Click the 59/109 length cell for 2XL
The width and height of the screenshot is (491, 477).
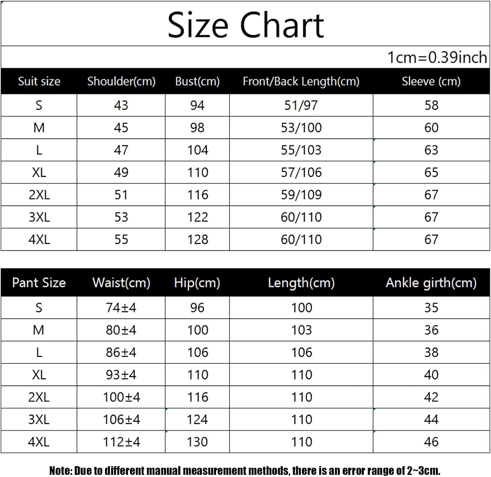pos(301,195)
